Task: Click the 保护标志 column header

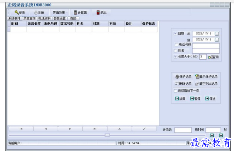Action: click(149, 24)
